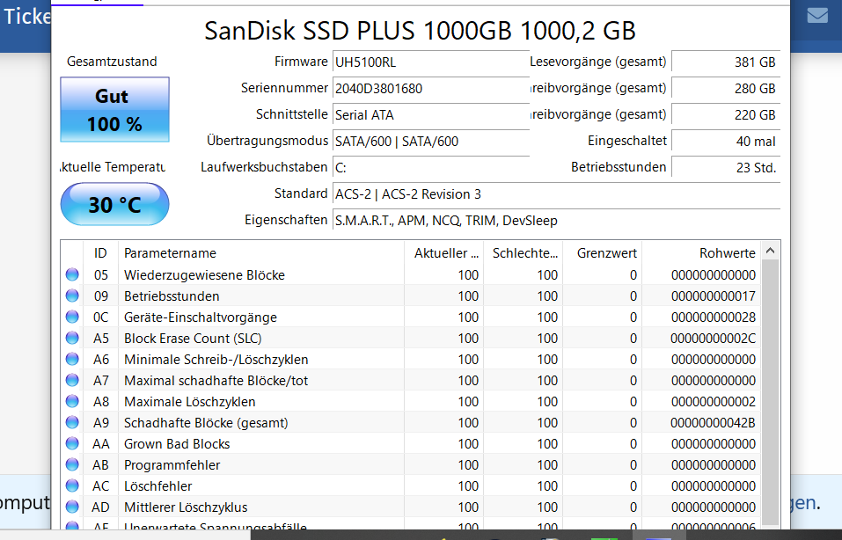This screenshot has height=540, width=842.
Task: Click the status orb for Maximal schadhafte Blöcke/tot
Action: click(x=72, y=380)
